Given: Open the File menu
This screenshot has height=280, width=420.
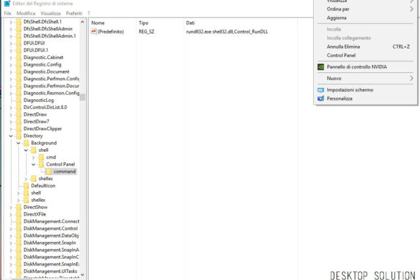Looking at the screenshot, I should [x=7, y=13].
